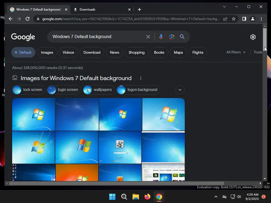This screenshot has width=271, height=203.
Task: Click the address bar URL
Action: [131, 19]
